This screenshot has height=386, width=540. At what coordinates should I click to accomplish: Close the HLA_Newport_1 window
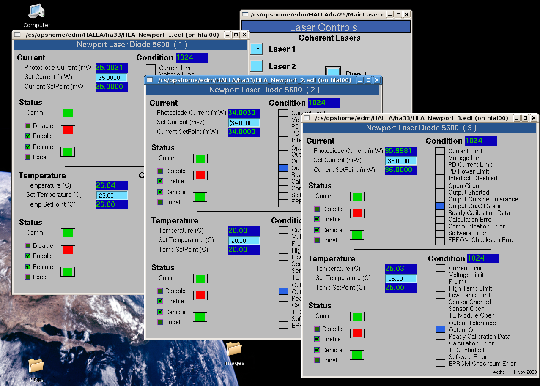click(x=244, y=35)
